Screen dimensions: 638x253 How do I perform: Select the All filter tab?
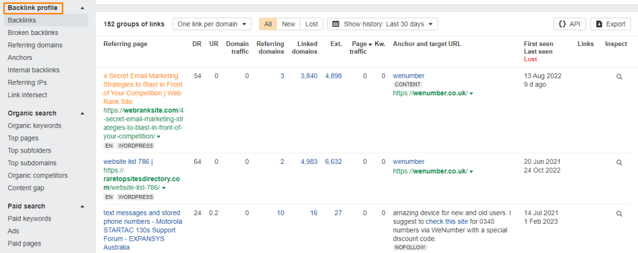pos(268,24)
